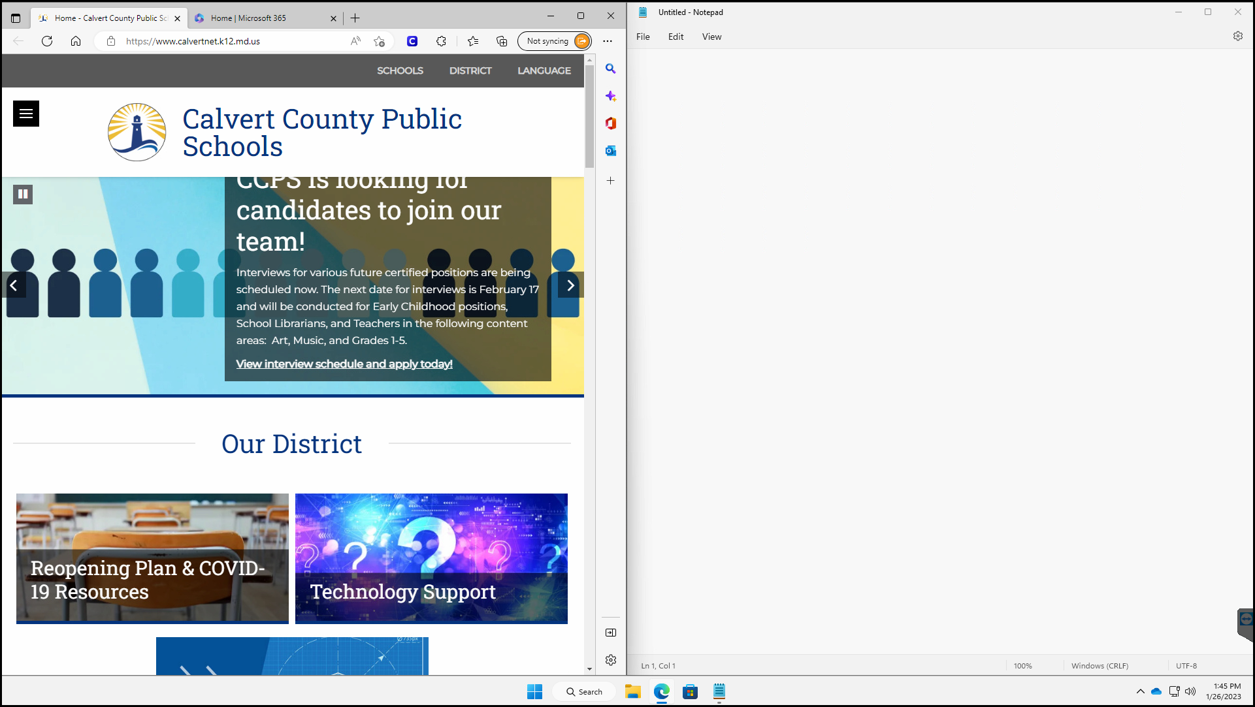Open Read aloud icon in address bar
Screen dimensions: 1255x707
[355, 41]
